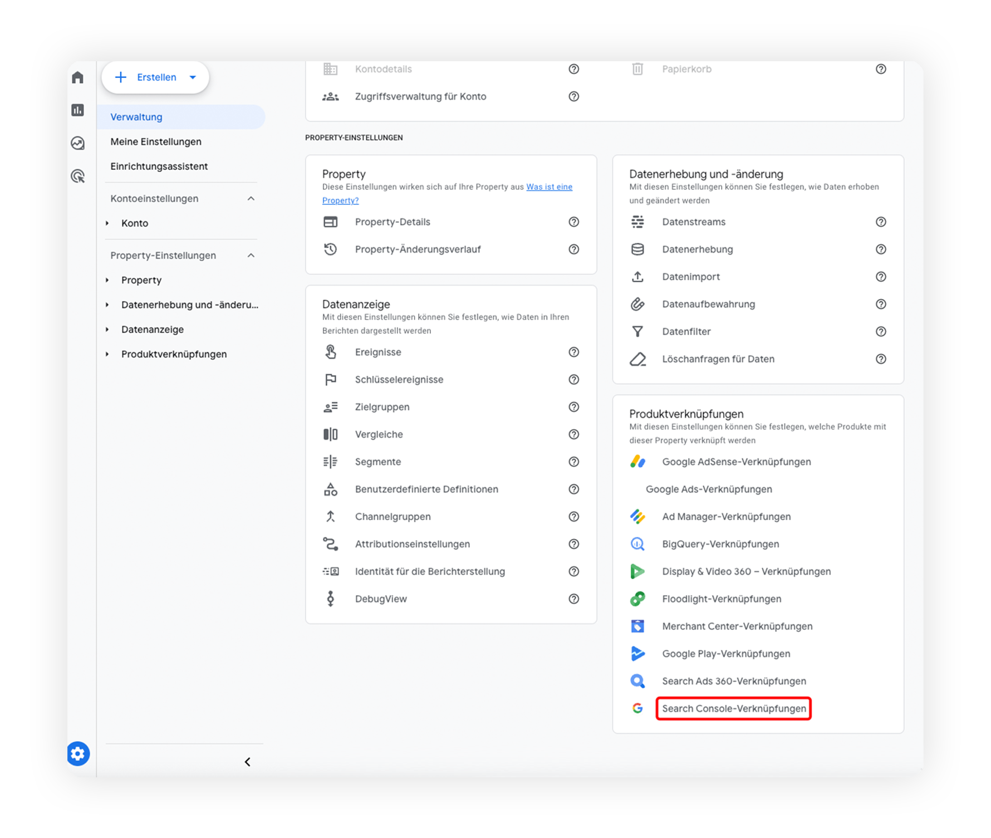Expand the Property tree item arrow
This screenshot has width=991, height=838.
(107, 280)
